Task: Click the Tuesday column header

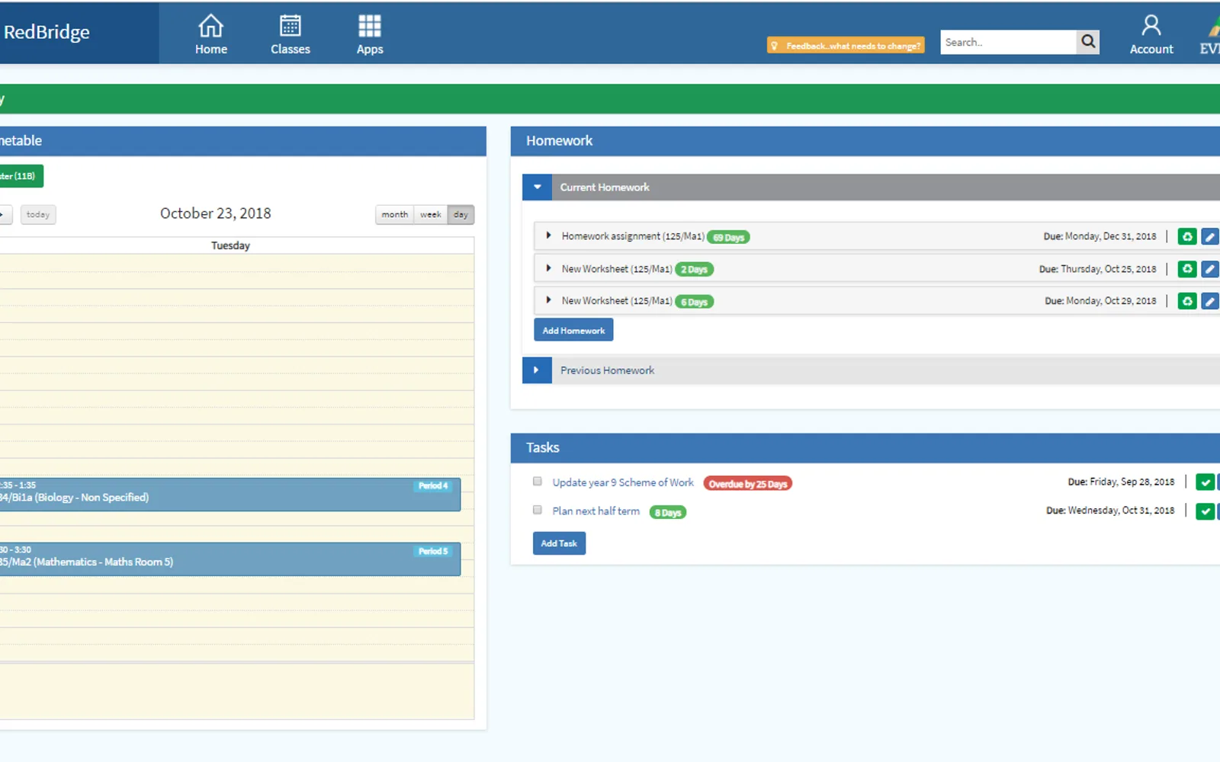Action: tap(230, 245)
